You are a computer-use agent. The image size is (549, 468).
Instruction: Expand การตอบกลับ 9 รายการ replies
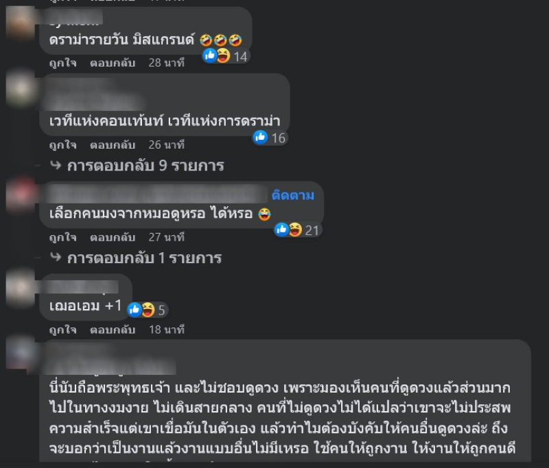[145, 165]
